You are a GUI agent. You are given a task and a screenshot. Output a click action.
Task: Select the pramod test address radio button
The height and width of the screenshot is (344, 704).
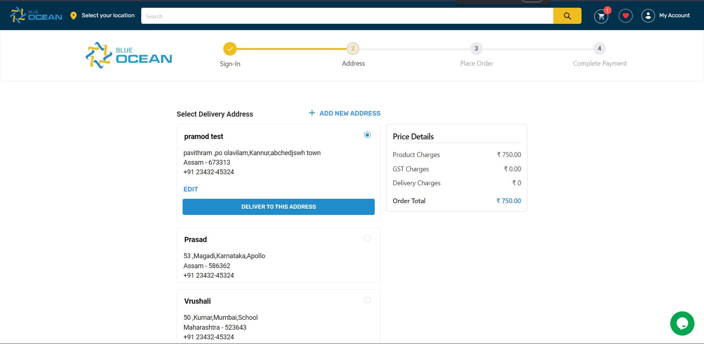click(367, 135)
